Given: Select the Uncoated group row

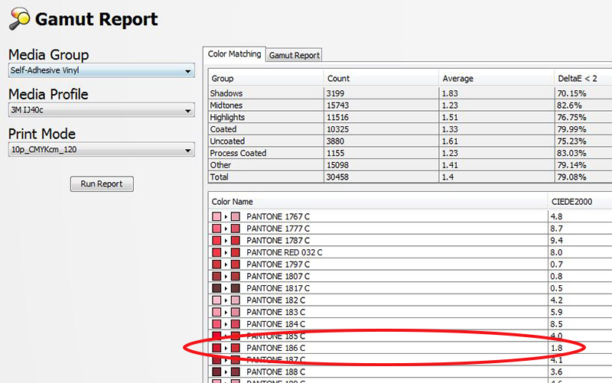Looking at the screenshot, I should pyautogui.click(x=410, y=141).
